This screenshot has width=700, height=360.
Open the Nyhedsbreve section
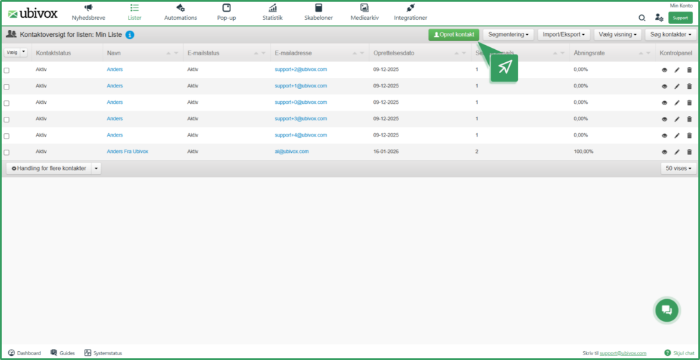click(88, 12)
